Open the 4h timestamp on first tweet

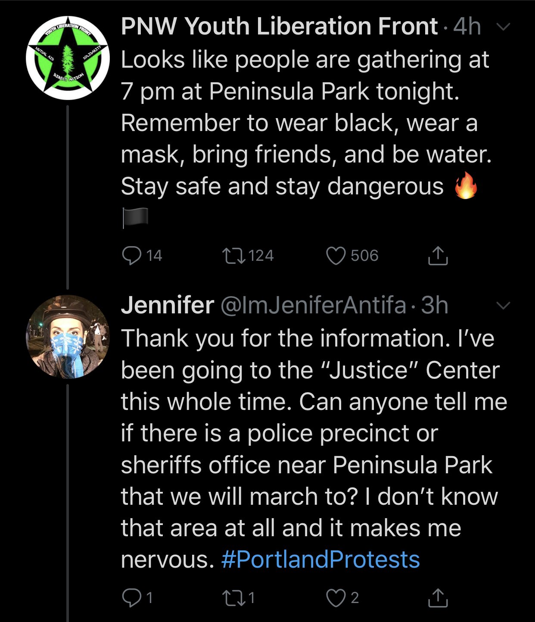click(467, 26)
